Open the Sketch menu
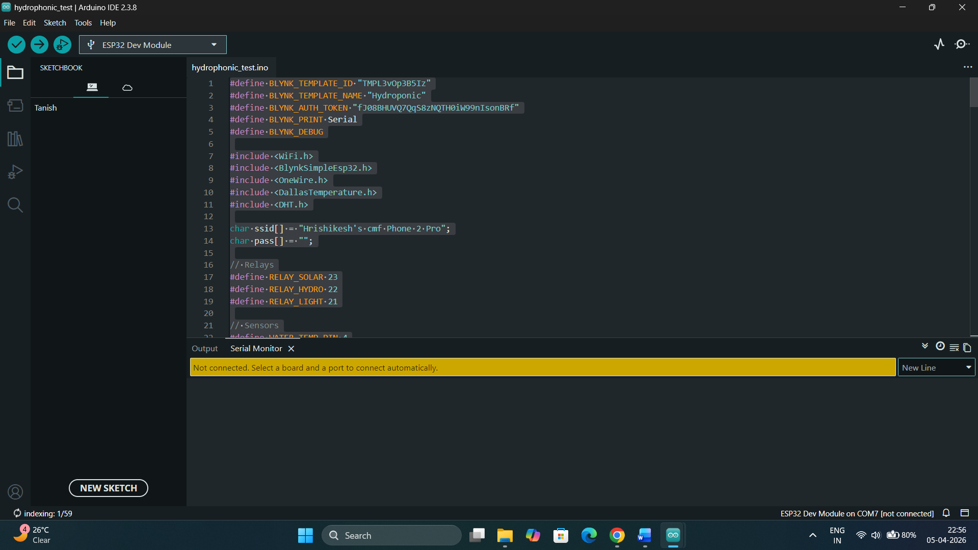This screenshot has width=978, height=550. pyautogui.click(x=55, y=23)
